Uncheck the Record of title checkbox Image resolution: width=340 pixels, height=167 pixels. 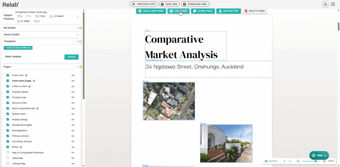[x=8, y=103]
